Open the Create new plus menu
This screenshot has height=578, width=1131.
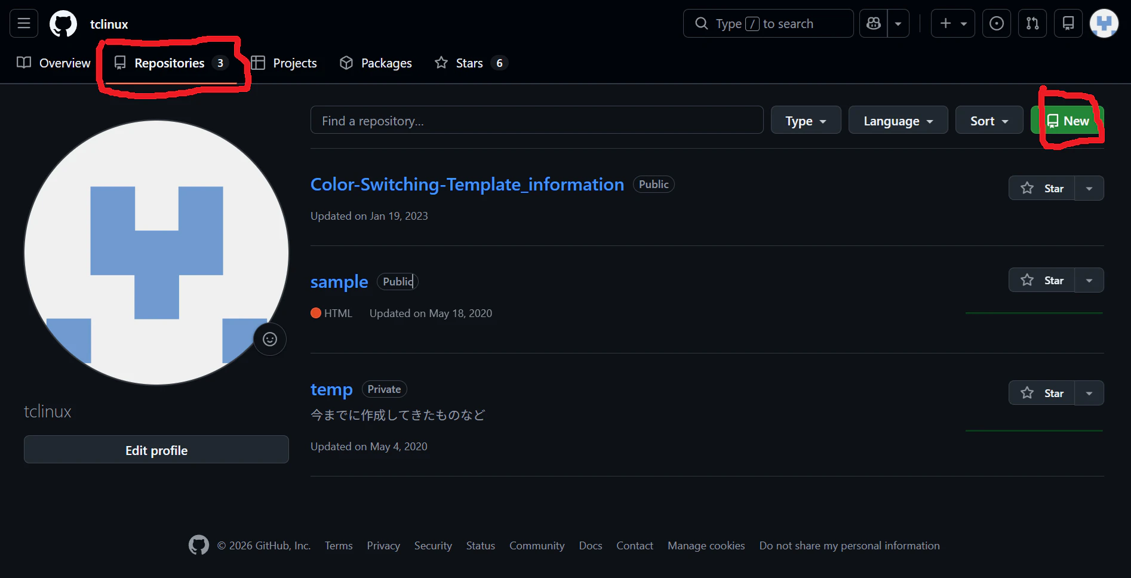coord(953,23)
